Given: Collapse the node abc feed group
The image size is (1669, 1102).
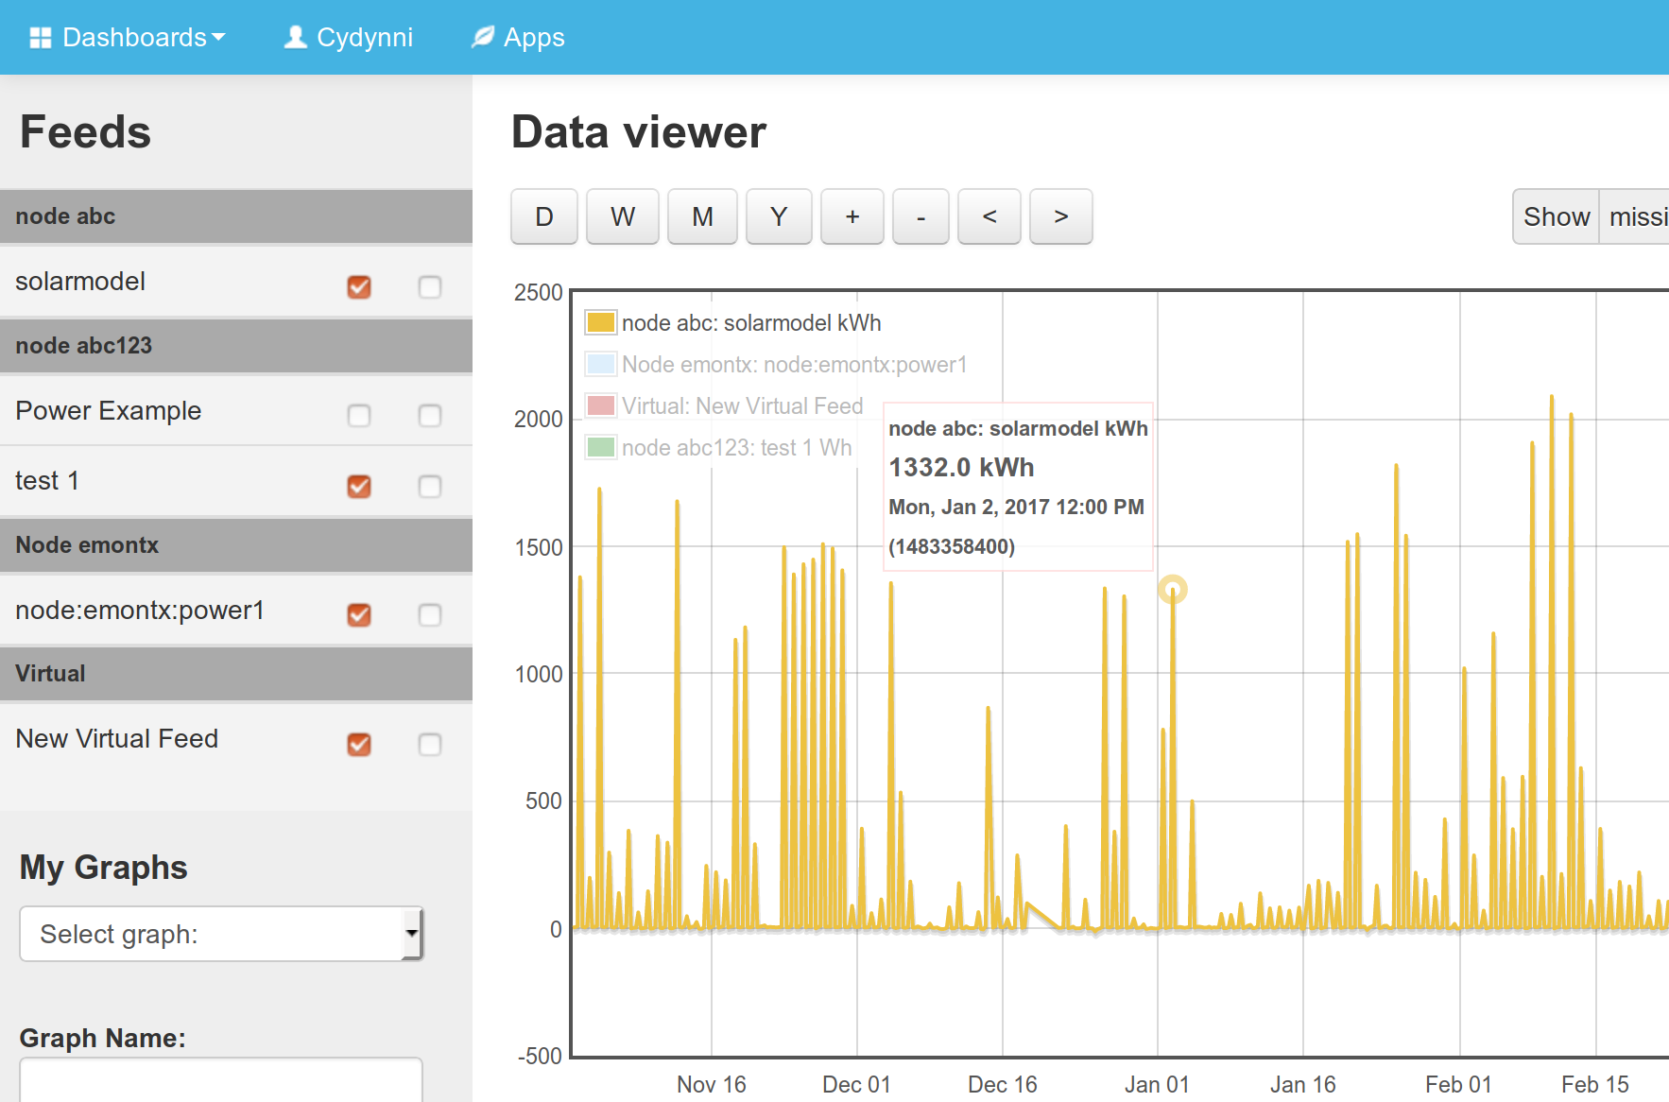Looking at the screenshot, I should 236,216.
